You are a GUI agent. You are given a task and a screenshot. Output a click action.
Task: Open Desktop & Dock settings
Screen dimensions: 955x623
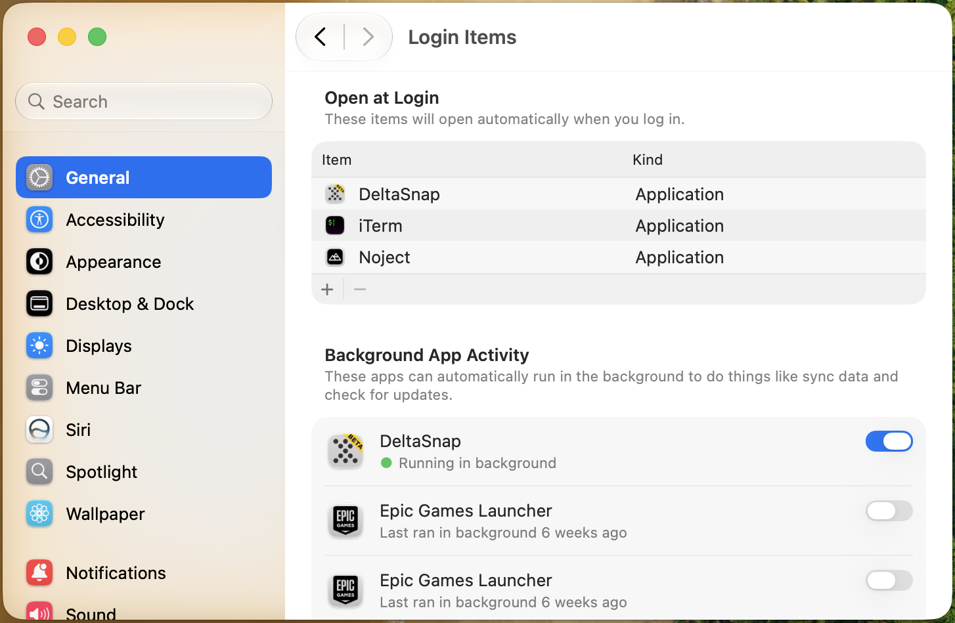point(144,303)
